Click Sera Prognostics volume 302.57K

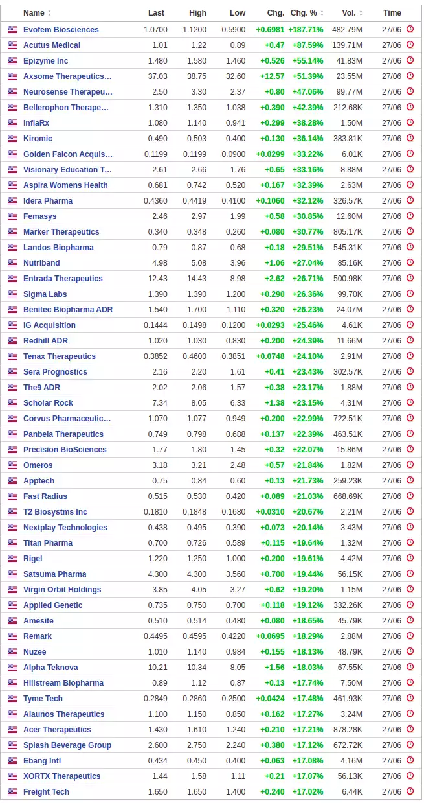tap(348, 372)
